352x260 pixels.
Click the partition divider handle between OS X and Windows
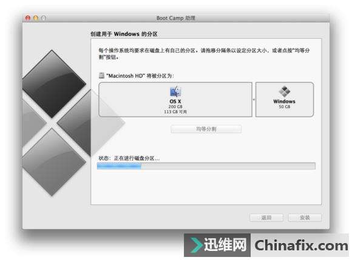coord(254,100)
